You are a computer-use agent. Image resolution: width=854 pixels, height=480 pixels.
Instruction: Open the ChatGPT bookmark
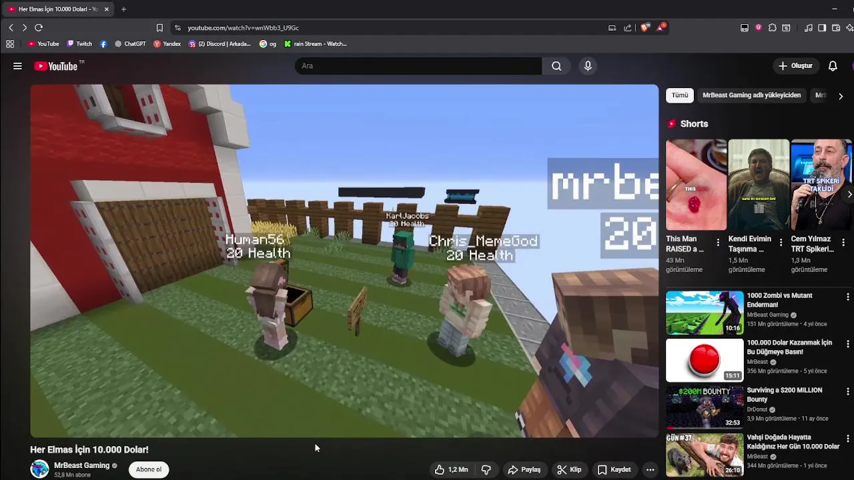tap(130, 44)
